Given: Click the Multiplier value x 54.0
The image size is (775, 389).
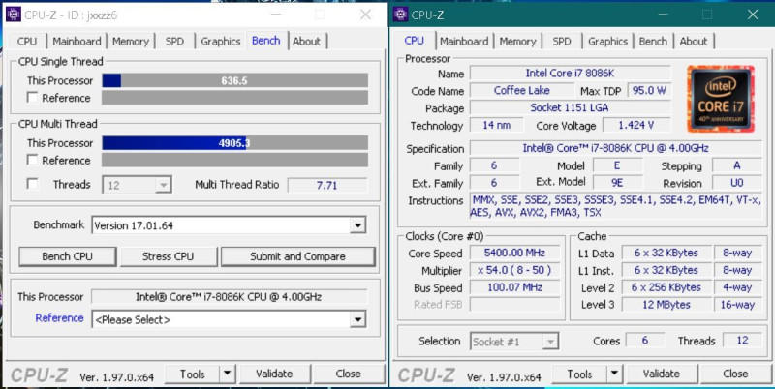Looking at the screenshot, I should [514, 271].
